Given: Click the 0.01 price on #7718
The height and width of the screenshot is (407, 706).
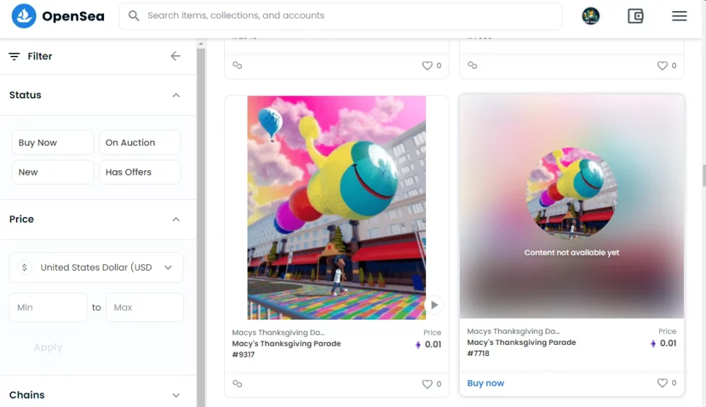Looking at the screenshot, I should (667, 344).
